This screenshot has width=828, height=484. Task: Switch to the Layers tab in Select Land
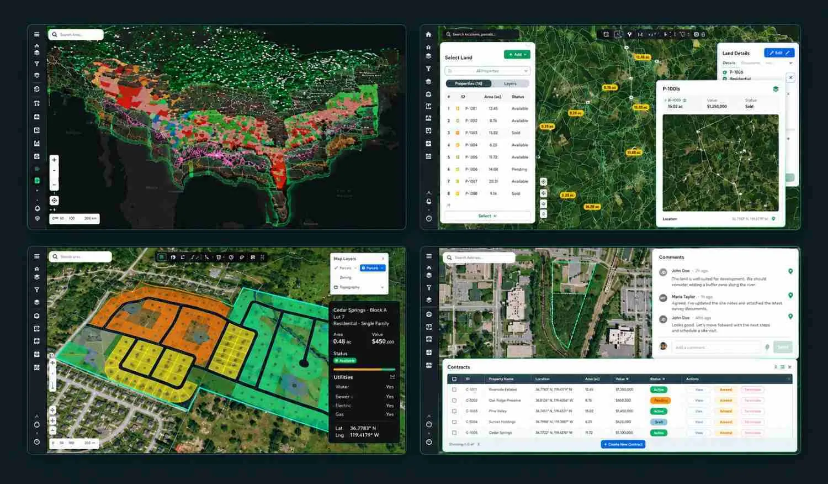pos(510,83)
